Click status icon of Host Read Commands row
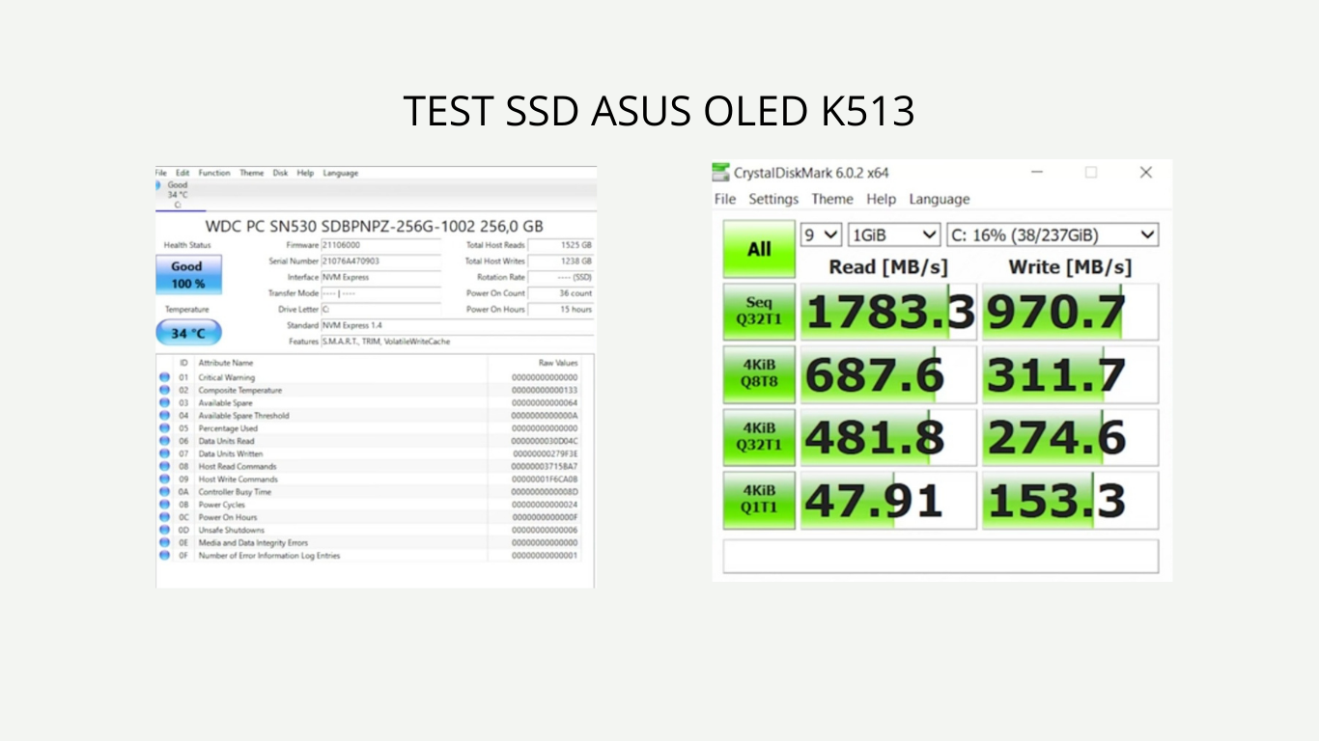Viewport: 1319px width, 741px height. (x=164, y=466)
